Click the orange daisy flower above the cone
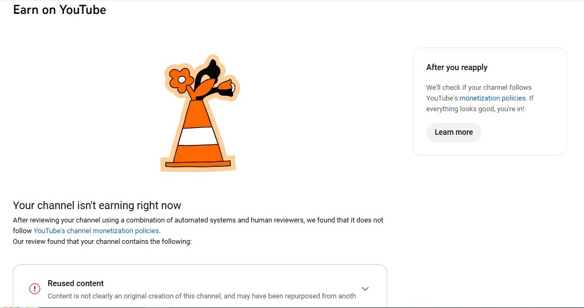 pos(181,80)
